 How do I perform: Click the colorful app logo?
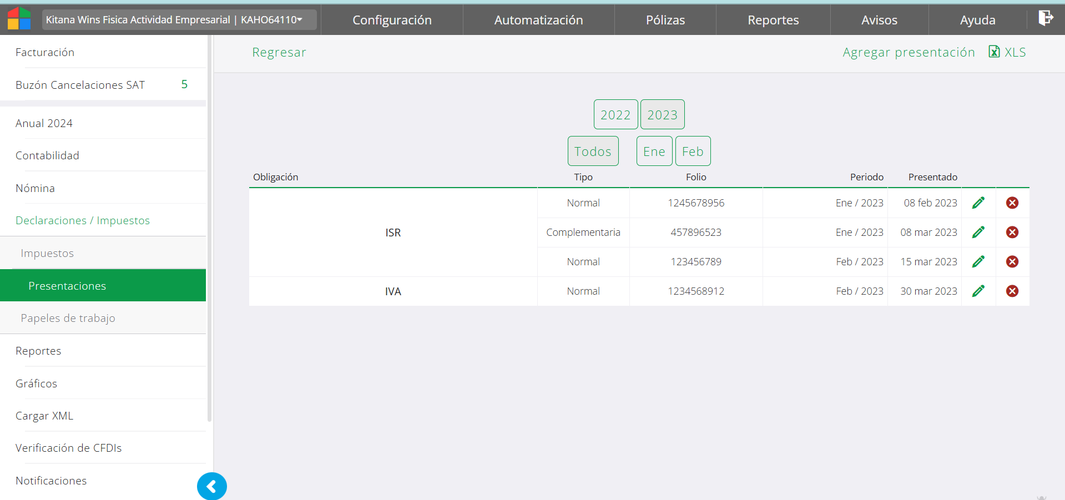point(19,19)
